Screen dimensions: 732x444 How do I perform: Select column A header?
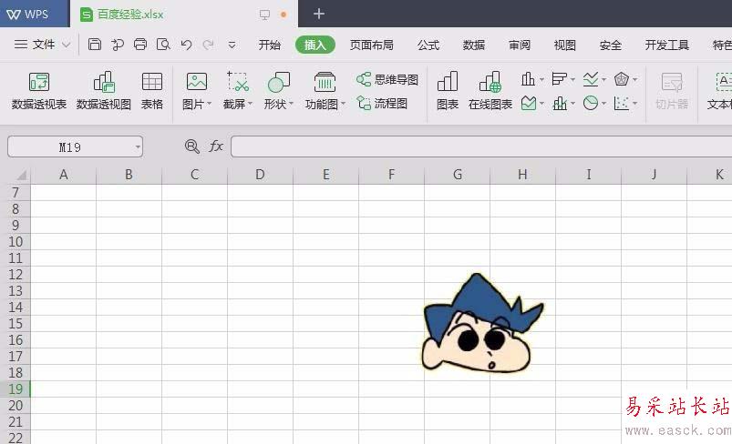(64, 175)
